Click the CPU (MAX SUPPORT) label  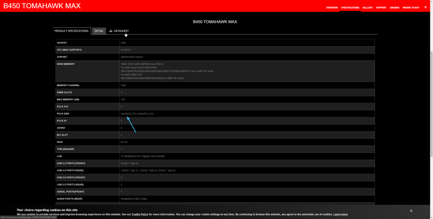(69, 50)
